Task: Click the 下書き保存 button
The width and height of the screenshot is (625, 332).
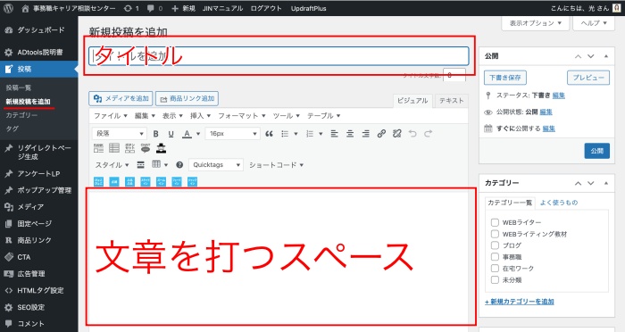Action: click(x=505, y=78)
